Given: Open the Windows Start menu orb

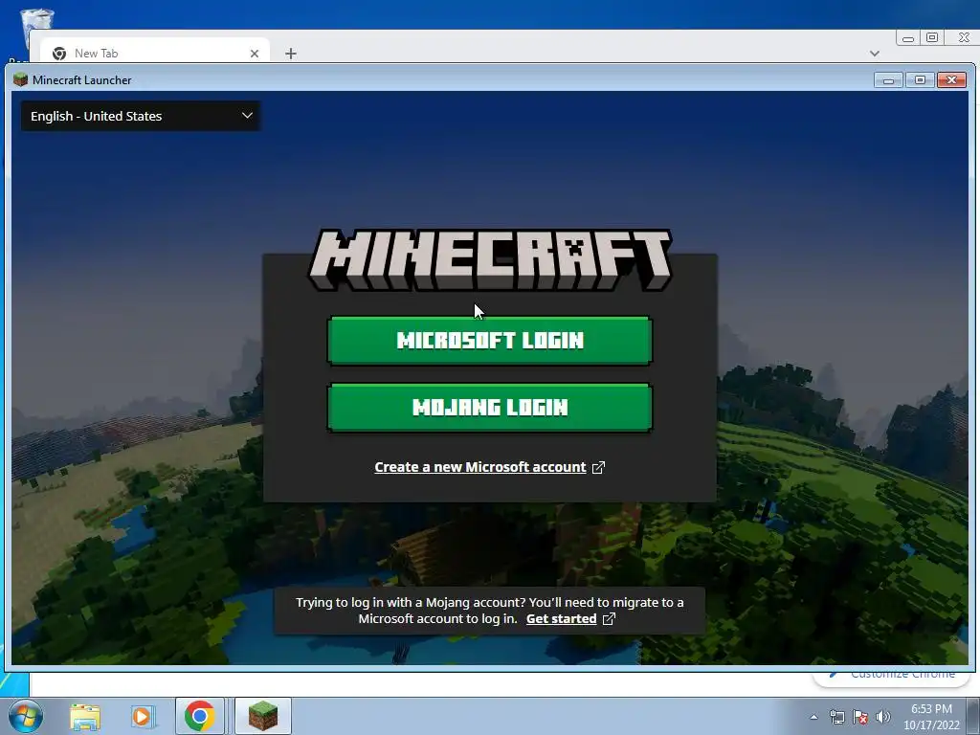Looking at the screenshot, I should 26,716.
